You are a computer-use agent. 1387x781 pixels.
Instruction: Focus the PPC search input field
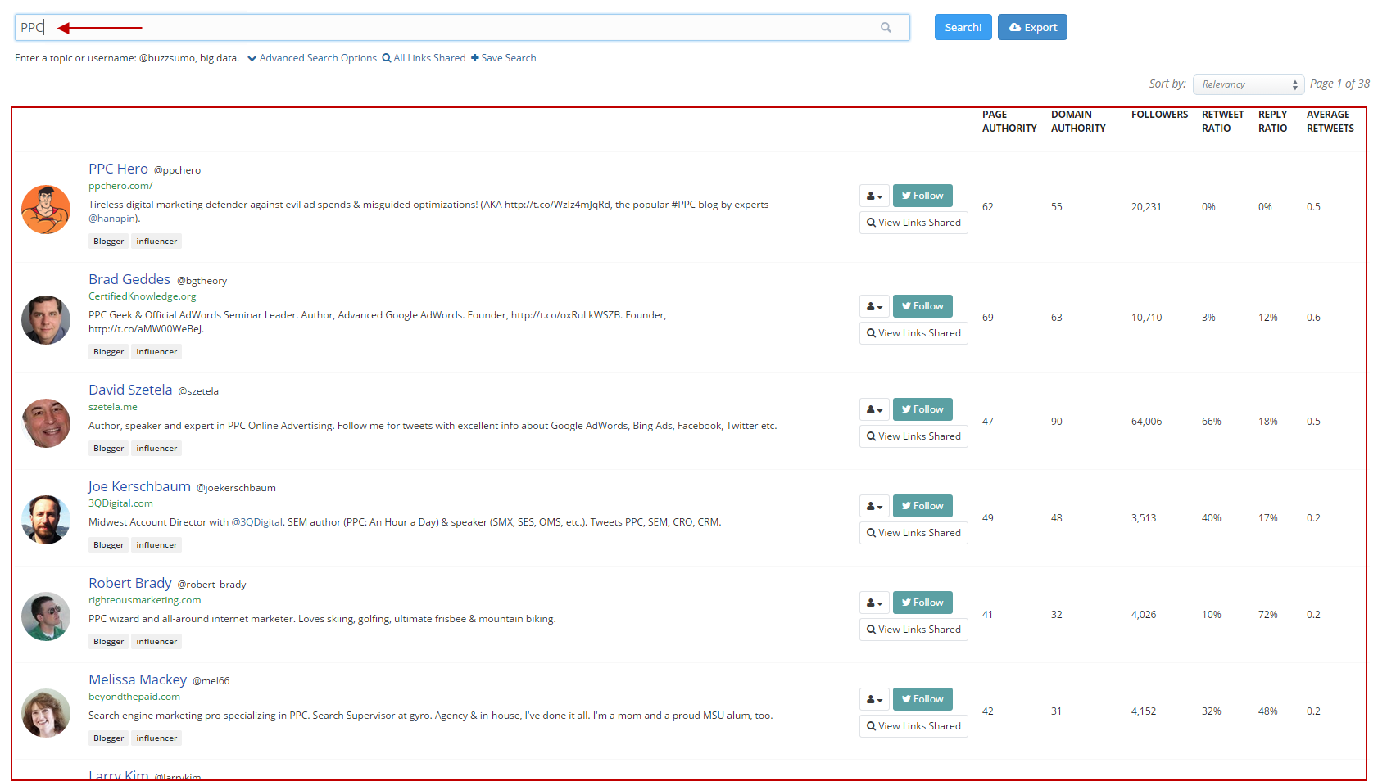(462, 27)
